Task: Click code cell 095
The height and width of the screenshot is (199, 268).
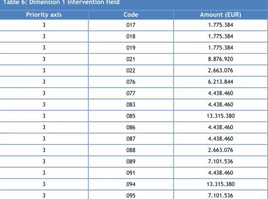Action: pyautogui.click(x=131, y=196)
